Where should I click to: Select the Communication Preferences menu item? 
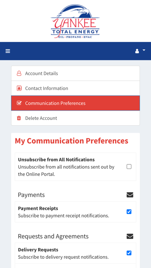(x=75, y=103)
